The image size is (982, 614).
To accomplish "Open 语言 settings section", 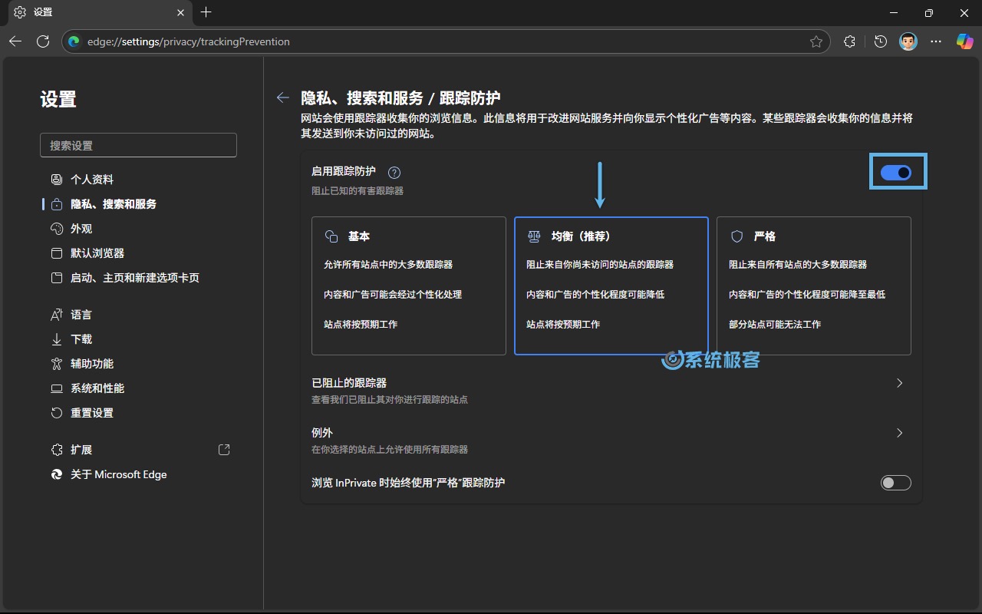I will [138, 315].
